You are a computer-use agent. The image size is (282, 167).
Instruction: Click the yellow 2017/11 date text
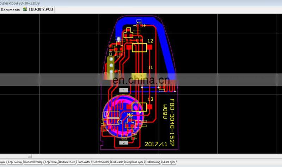(156, 144)
